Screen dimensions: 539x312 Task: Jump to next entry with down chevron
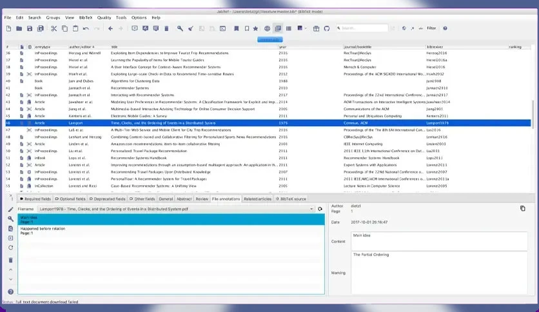pyautogui.click(x=11, y=279)
